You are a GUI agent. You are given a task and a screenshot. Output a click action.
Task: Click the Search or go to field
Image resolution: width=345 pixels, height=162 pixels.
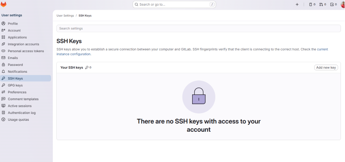coord(174,4)
